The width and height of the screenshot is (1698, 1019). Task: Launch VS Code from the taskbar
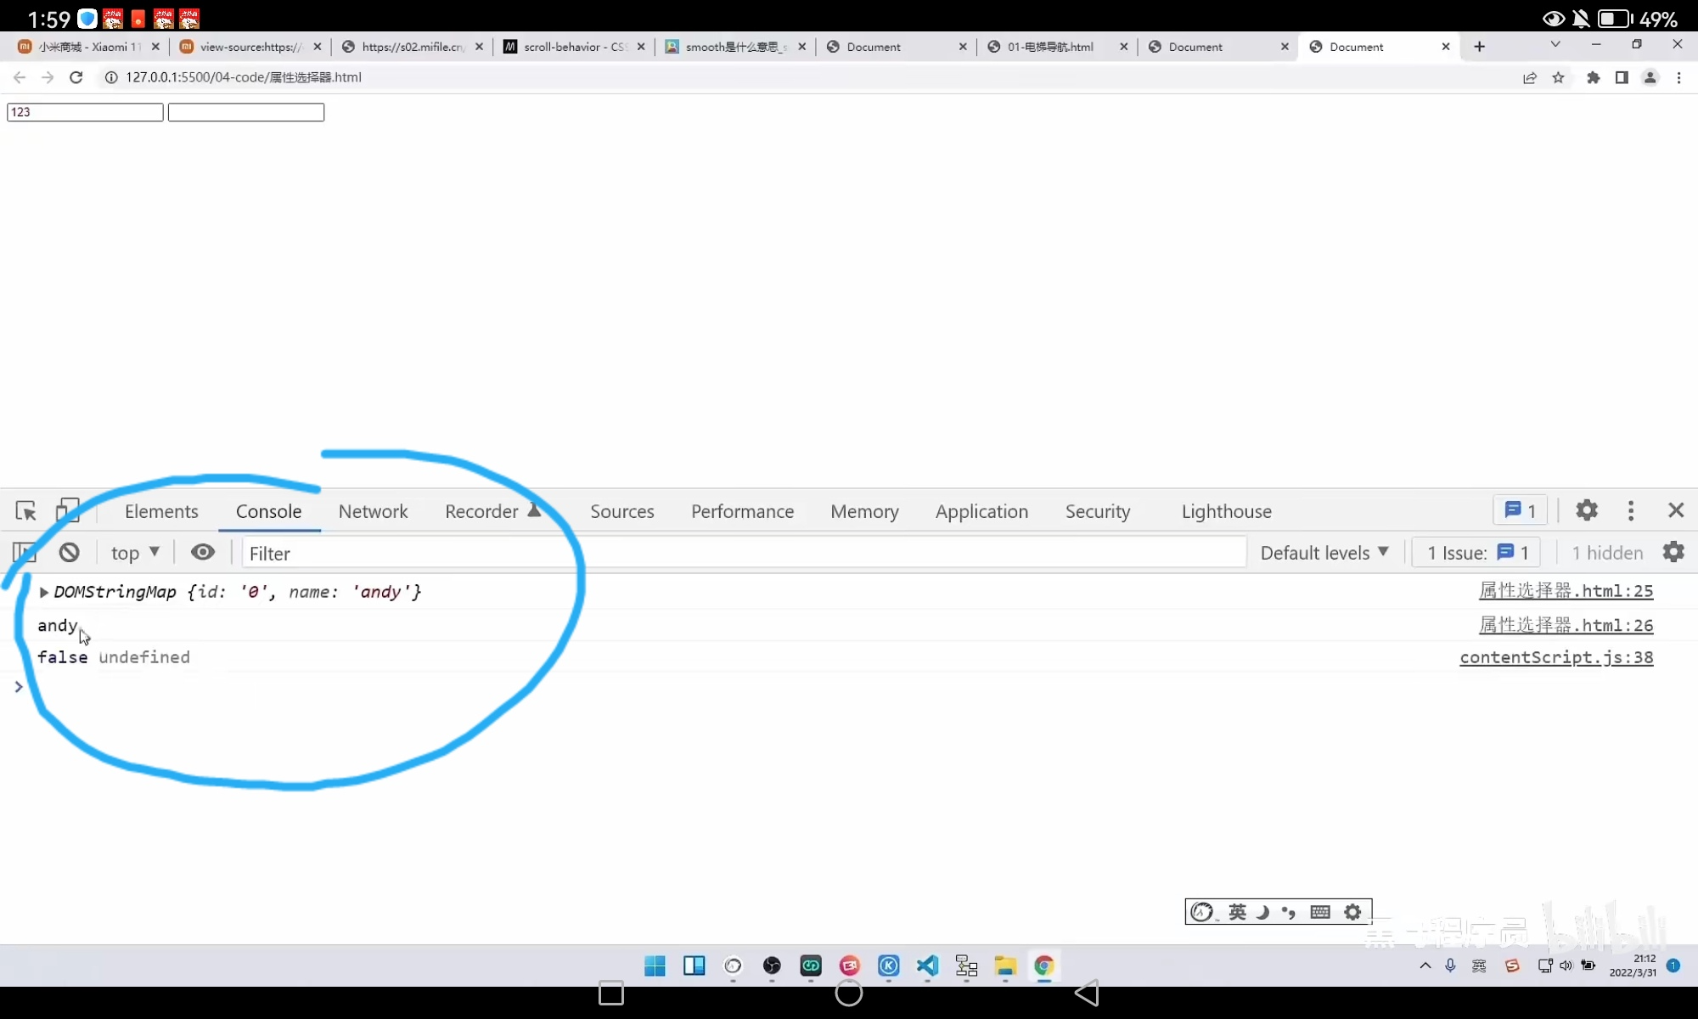[x=928, y=966]
